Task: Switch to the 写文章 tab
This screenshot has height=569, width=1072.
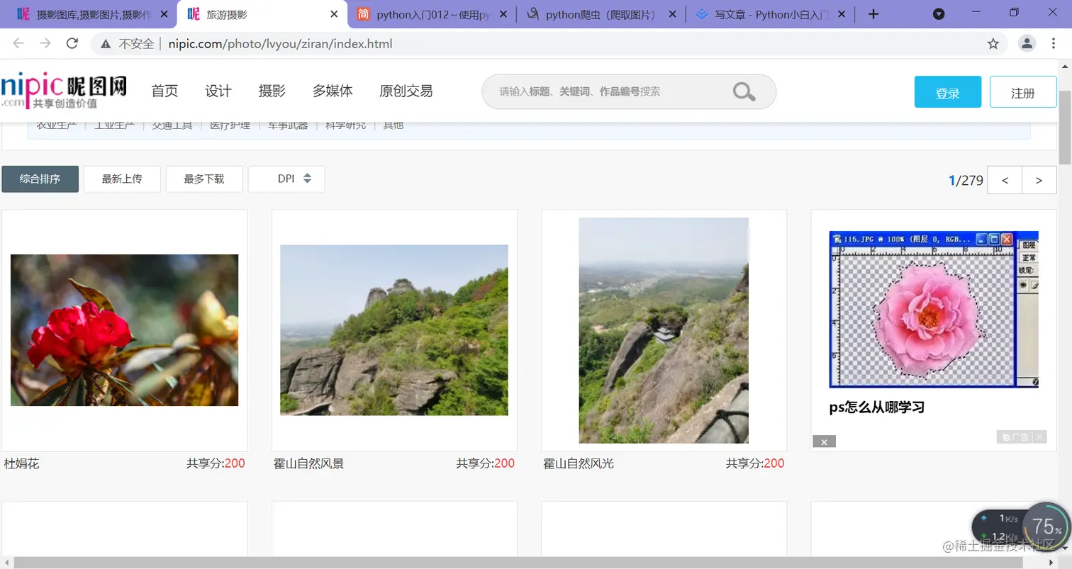Action: tap(771, 14)
